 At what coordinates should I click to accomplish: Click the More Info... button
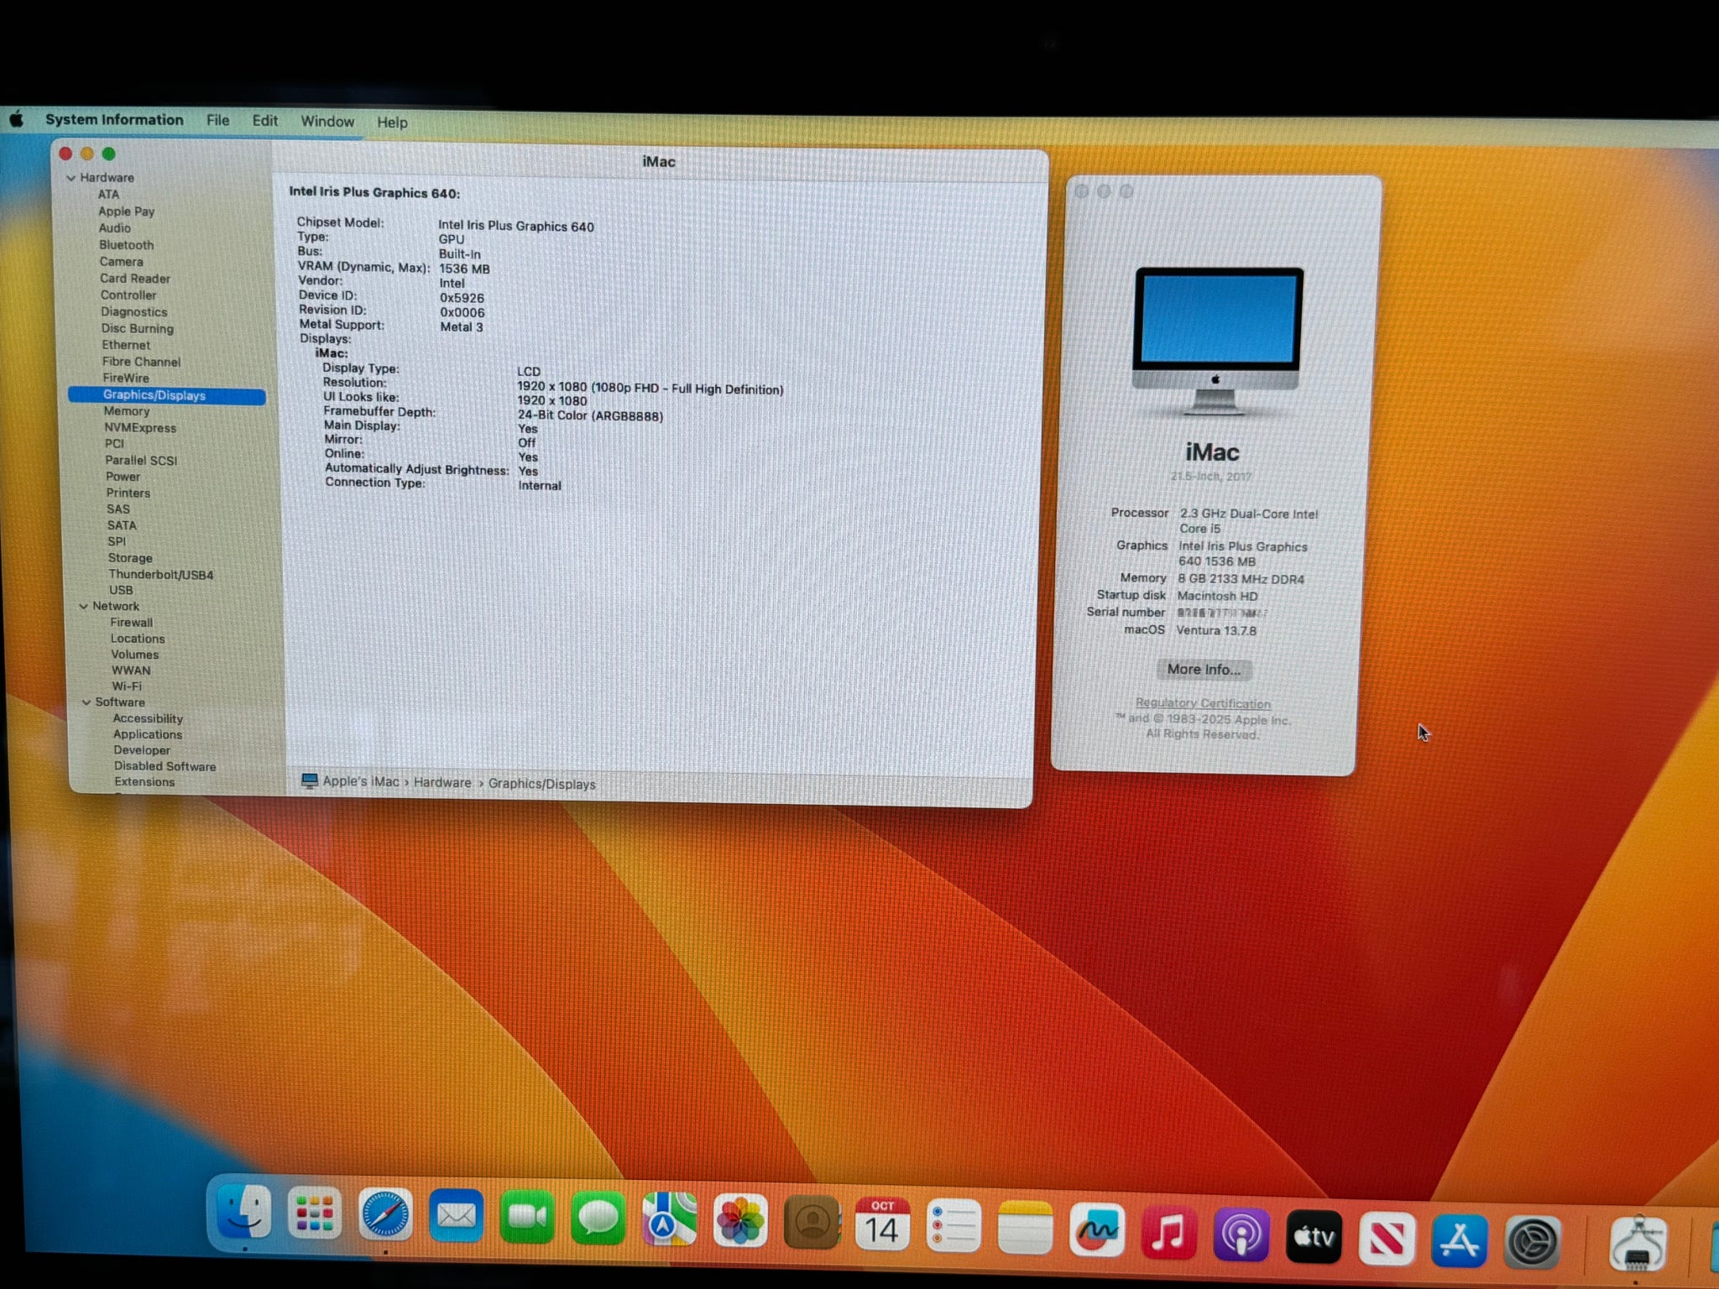(1203, 670)
